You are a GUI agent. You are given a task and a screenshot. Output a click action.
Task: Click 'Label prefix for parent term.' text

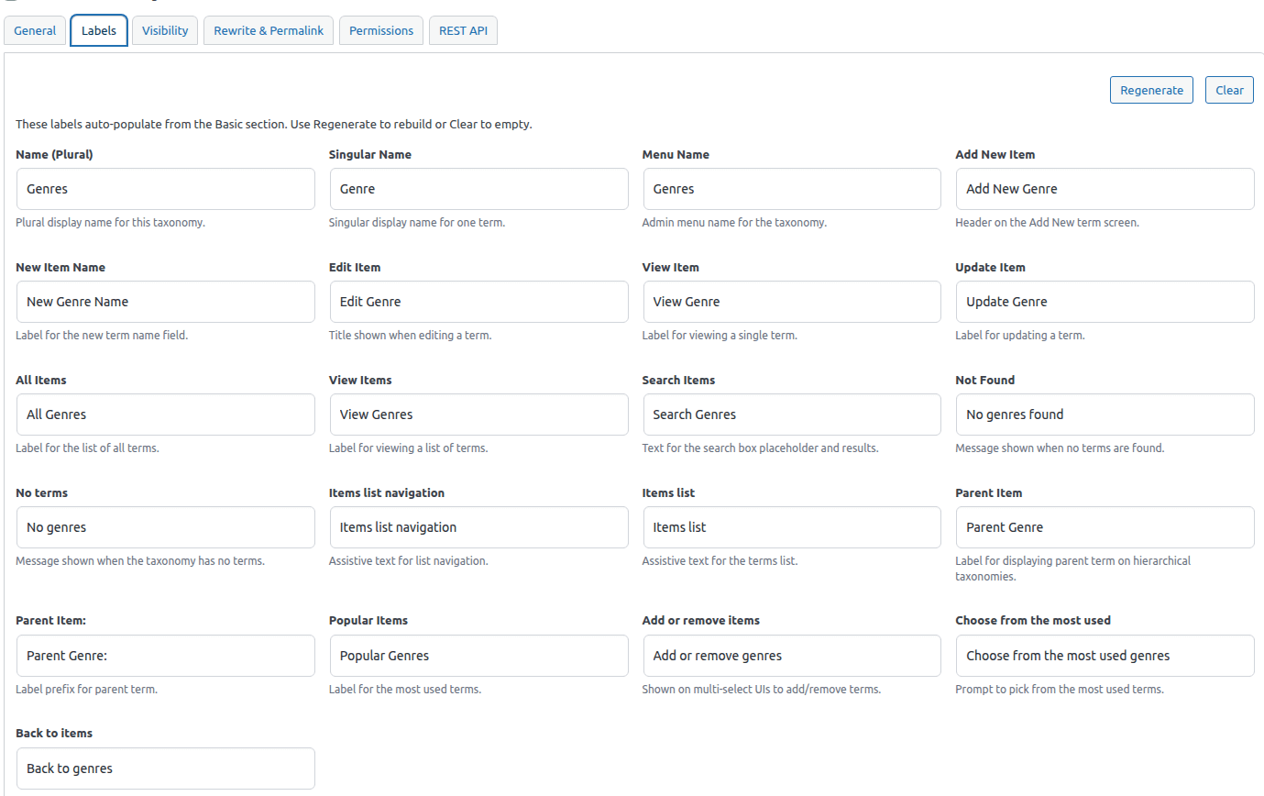[x=86, y=690]
